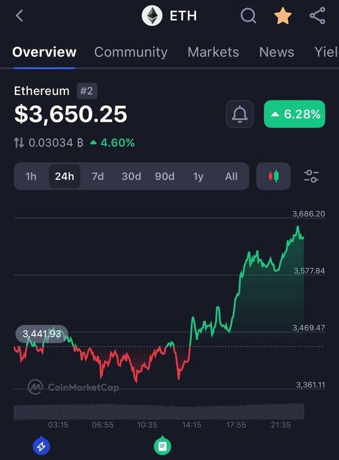Open price alert bell
This screenshot has width=339, height=460.
(239, 114)
